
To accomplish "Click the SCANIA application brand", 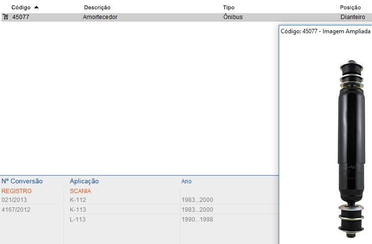I will pyautogui.click(x=80, y=191).
